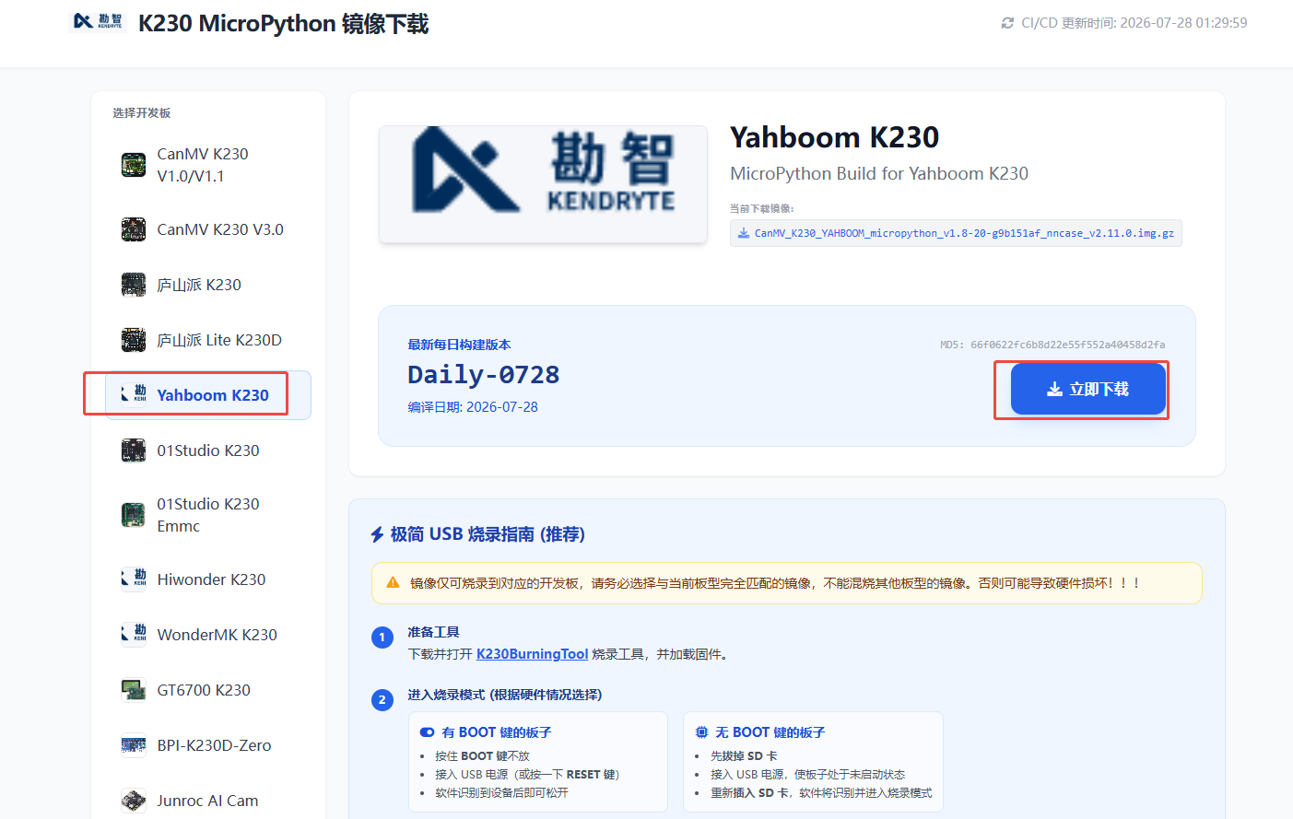Select the Yahboom K230 board
Screen dimensions: 1293x819
[208, 395]
